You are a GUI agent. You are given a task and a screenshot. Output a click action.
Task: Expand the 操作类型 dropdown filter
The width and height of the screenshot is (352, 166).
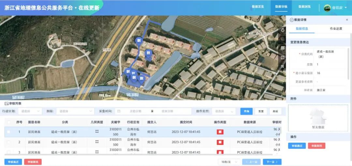(224, 111)
